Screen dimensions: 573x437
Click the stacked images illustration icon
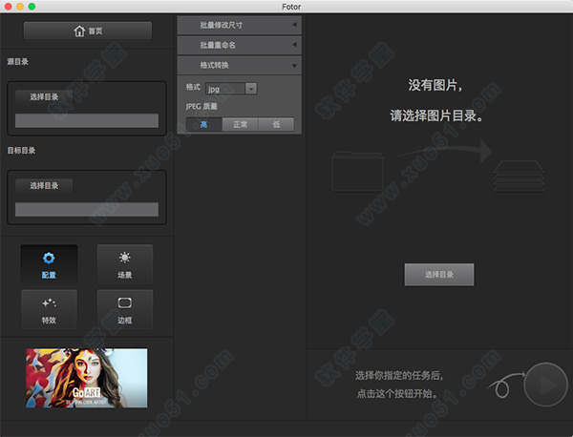tap(519, 176)
